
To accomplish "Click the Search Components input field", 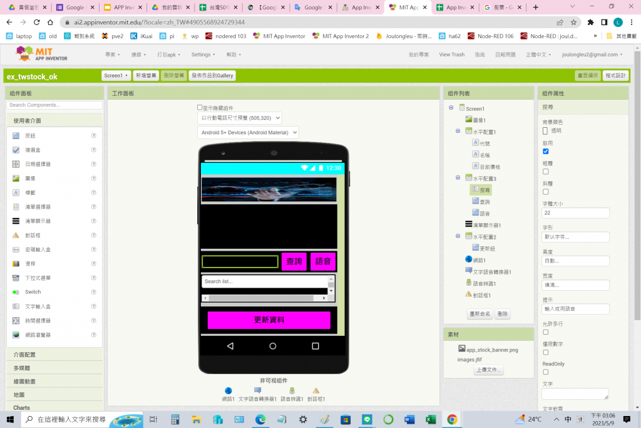I will click(54, 105).
